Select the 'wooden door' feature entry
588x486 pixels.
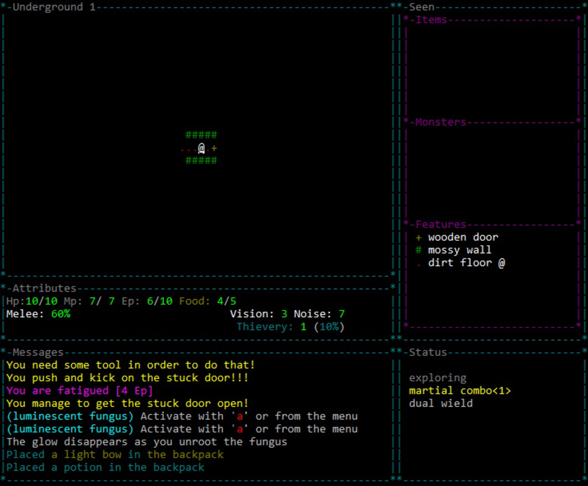click(x=463, y=238)
